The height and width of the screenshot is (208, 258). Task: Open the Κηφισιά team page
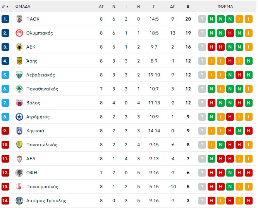coord(35,131)
